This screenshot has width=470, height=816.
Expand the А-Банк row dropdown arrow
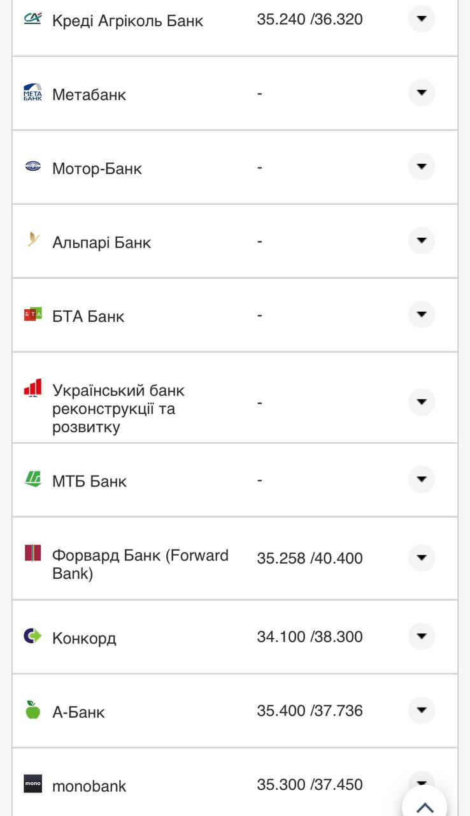(421, 710)
